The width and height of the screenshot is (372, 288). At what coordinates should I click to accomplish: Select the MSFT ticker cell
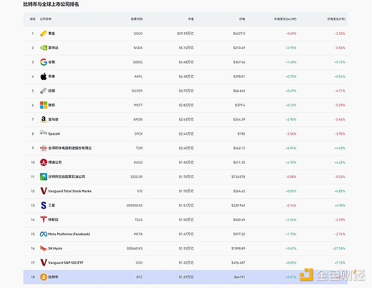[138, 105]
